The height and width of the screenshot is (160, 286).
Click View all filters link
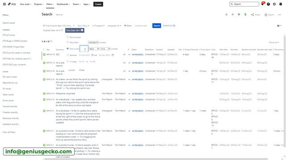click(9, 132)
